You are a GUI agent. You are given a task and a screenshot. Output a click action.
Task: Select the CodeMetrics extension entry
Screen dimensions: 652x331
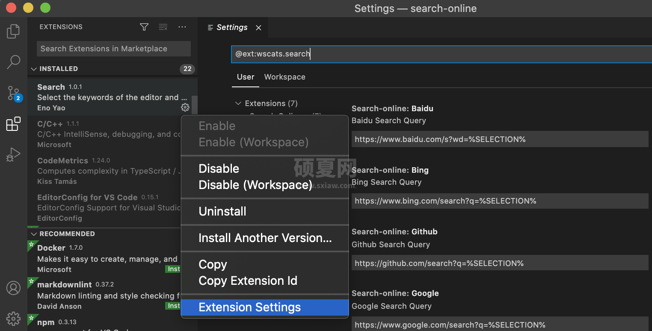coord(104,171)
